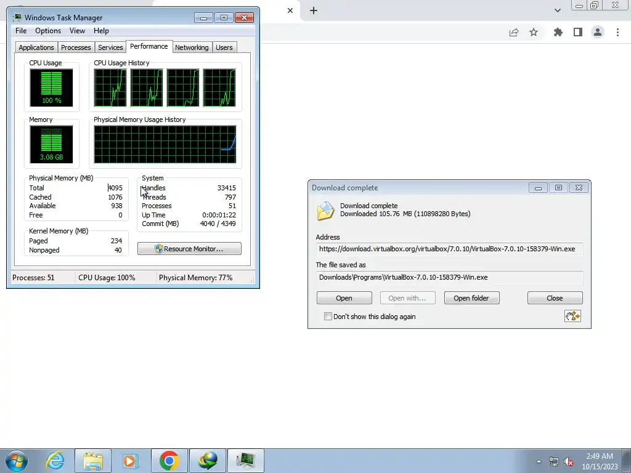The height and width of the screenshot is (473, 631).
Task: Open Windows Explorer from taskbar
Action: click(x=93, y=461)
